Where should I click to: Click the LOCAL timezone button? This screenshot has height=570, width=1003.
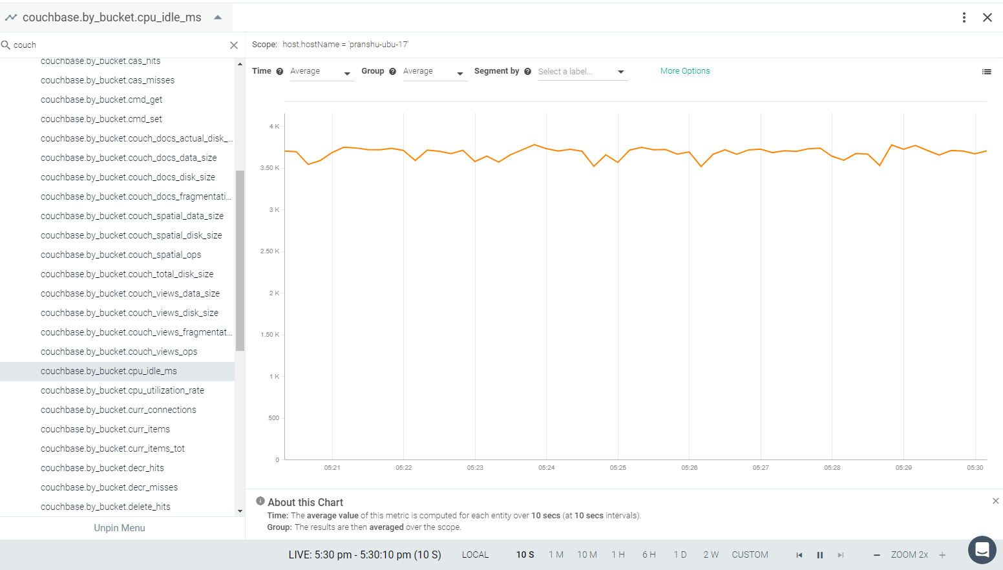click(x=475, y=554)
